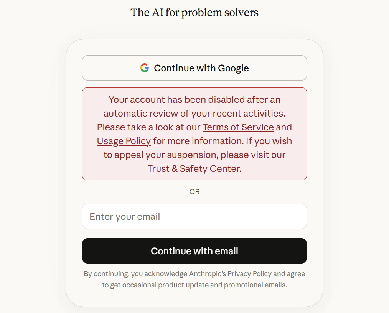Image resolution: width=389 pixels, height=313 pixels.
Task: Click the OR divider text
Action: click(x=194, y=191)
